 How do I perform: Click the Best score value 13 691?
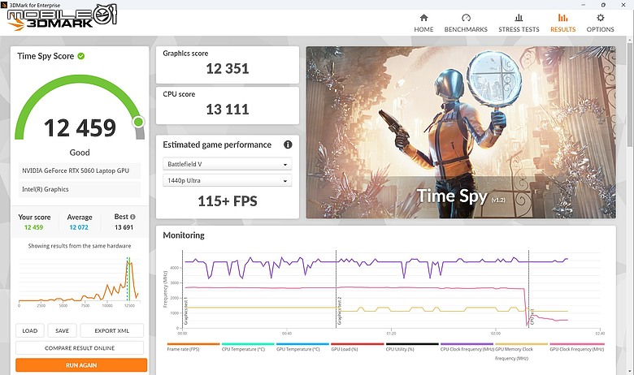click(x=124, y=227)
